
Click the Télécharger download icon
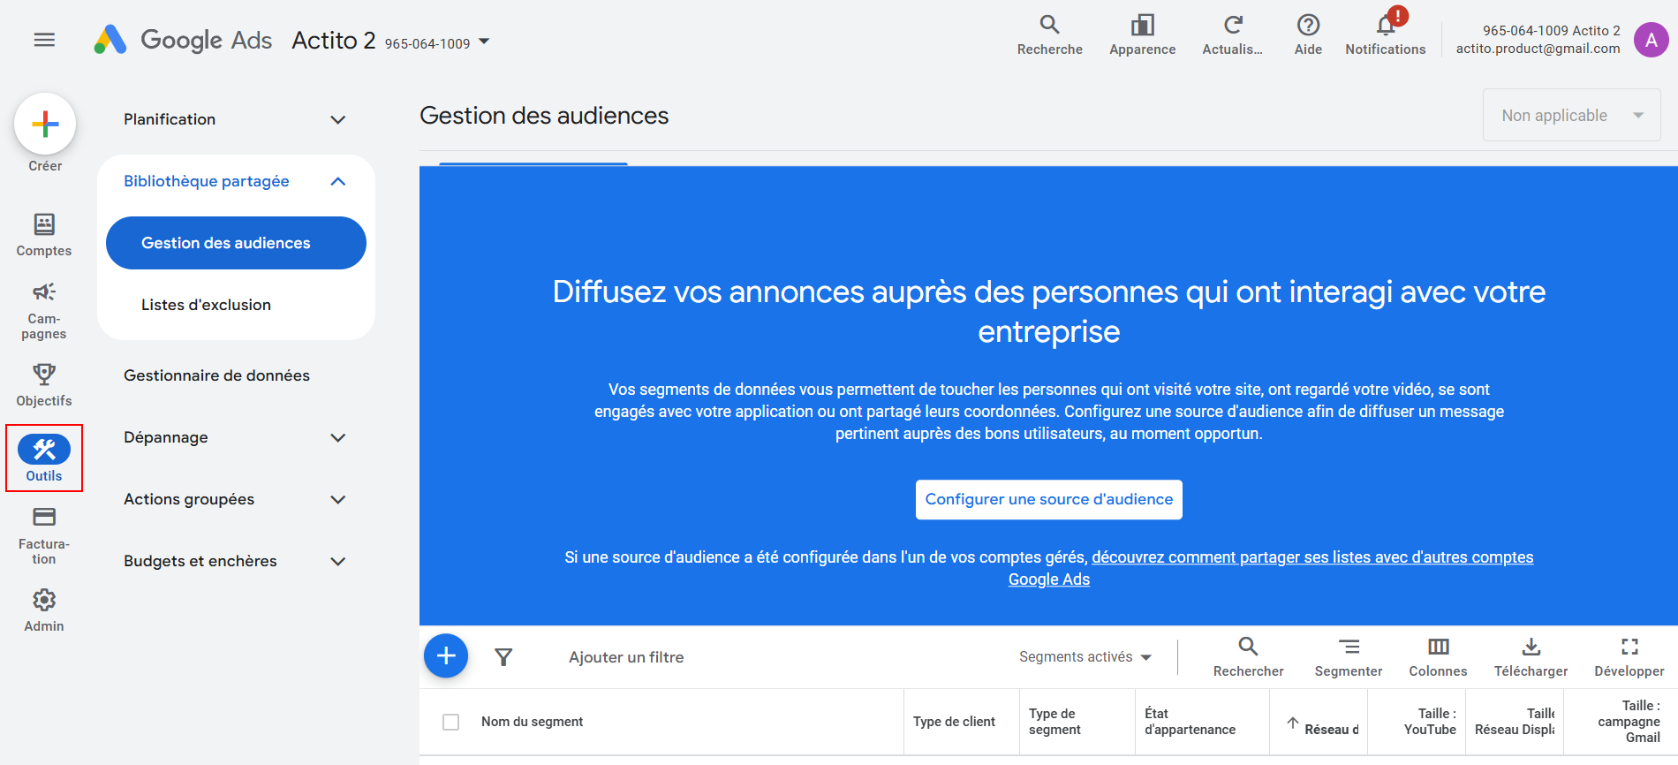coord(1531,648)
